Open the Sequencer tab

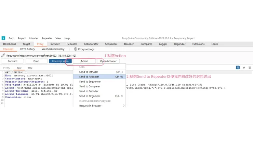(111, 44)
